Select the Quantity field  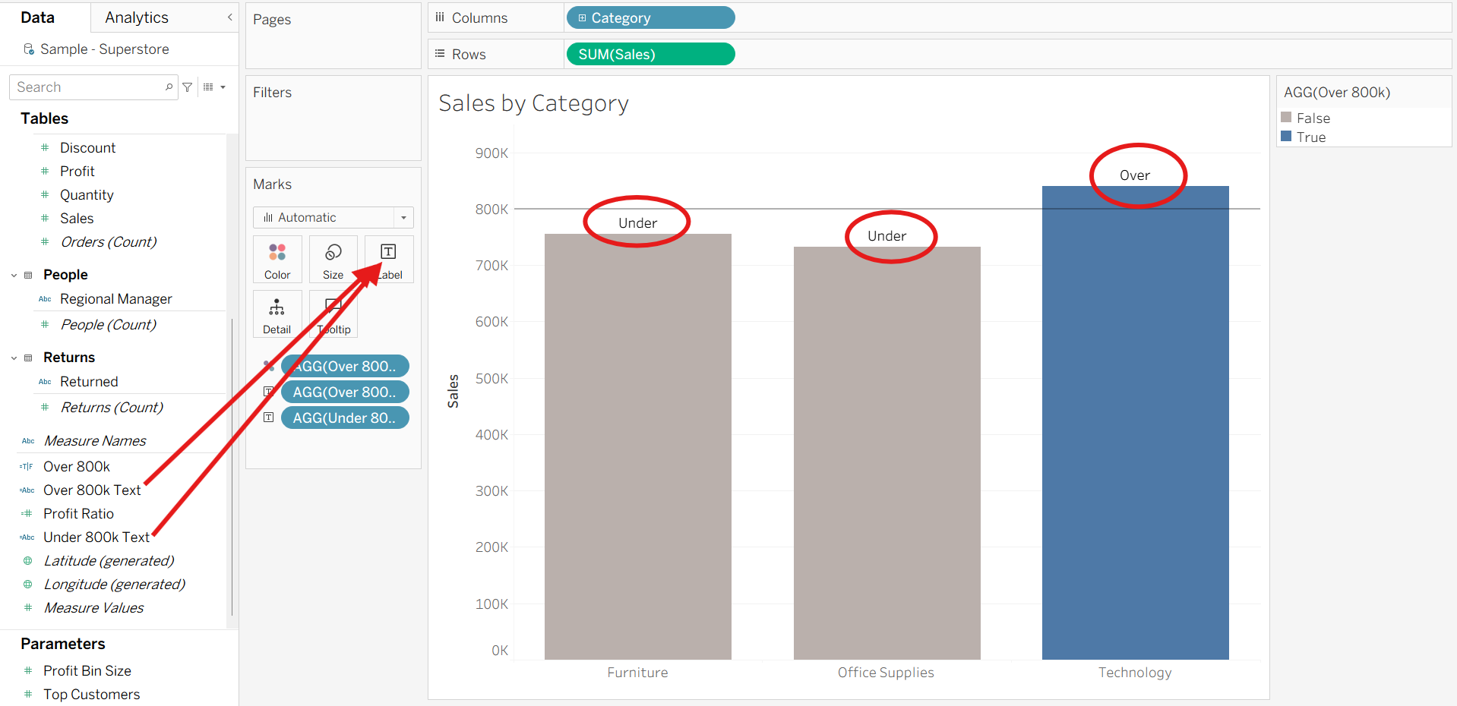pyautogui.click(x=87, y=195)
